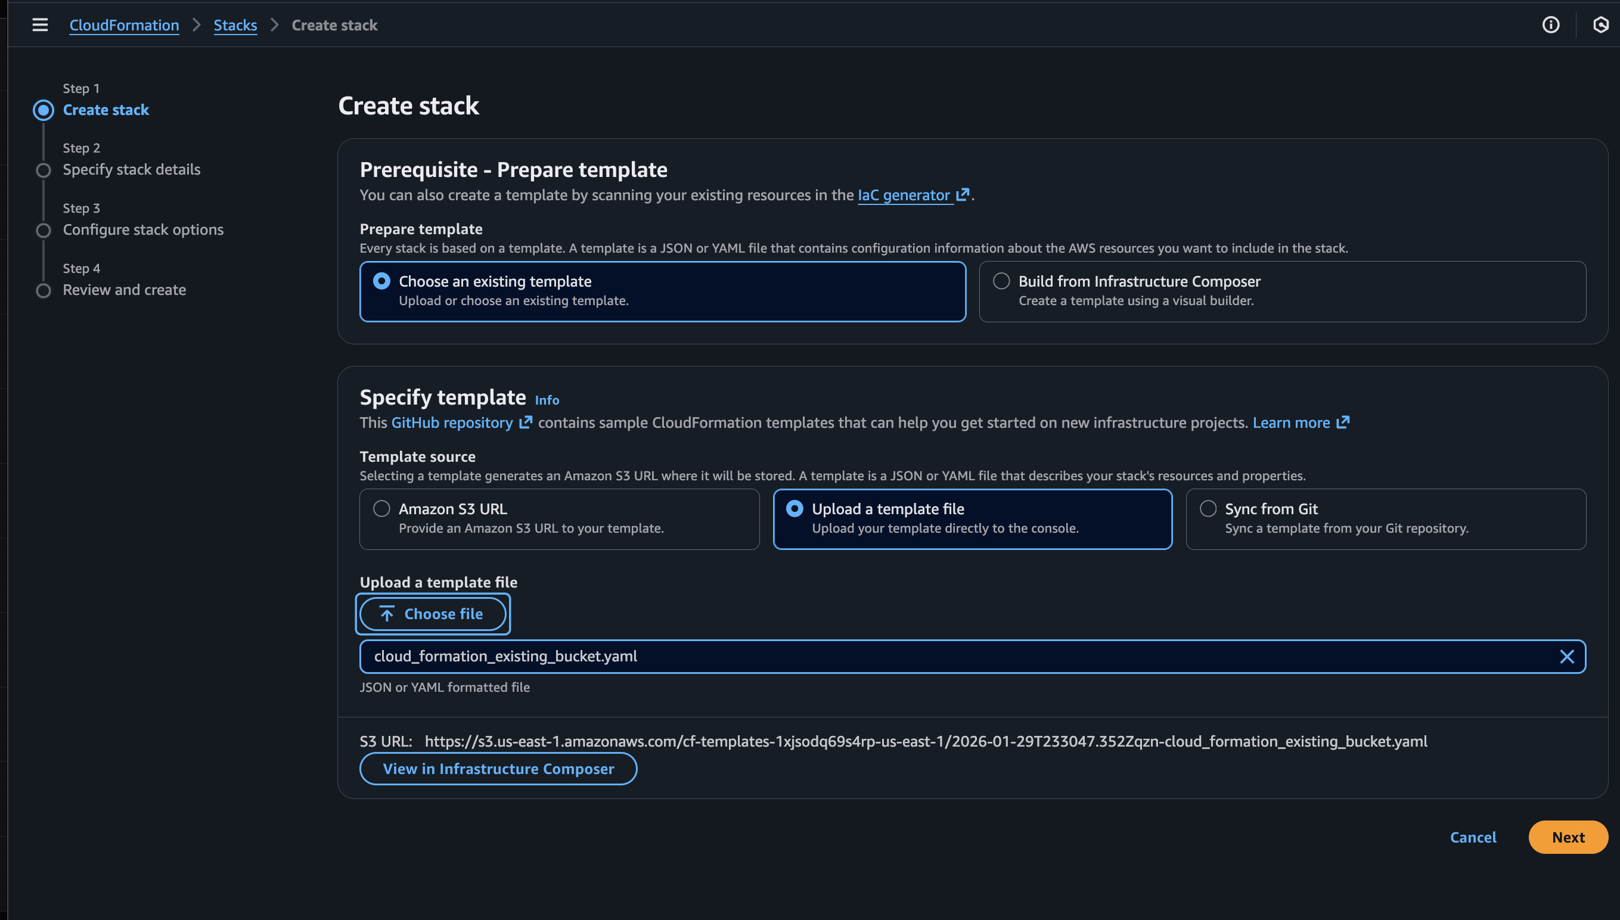
Task: Cancel the stack creation
Action: pos(1473,837)
